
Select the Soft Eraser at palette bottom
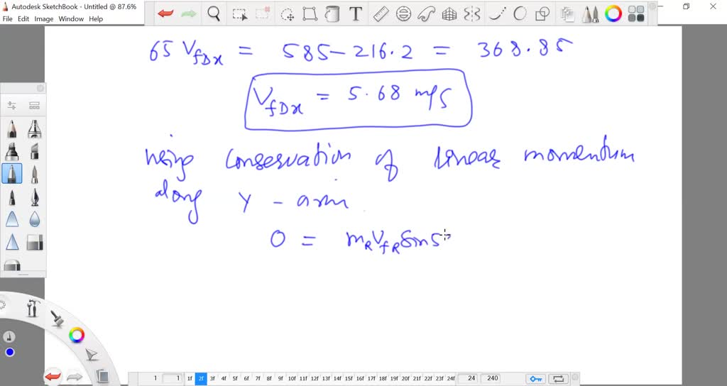coord(12,265)
